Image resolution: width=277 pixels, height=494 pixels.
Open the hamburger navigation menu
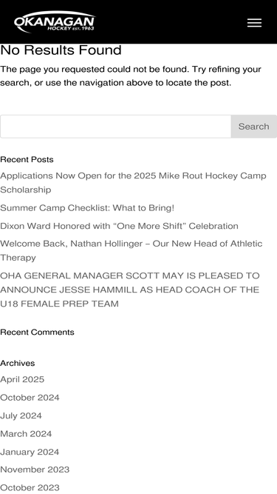pos(254,23)
